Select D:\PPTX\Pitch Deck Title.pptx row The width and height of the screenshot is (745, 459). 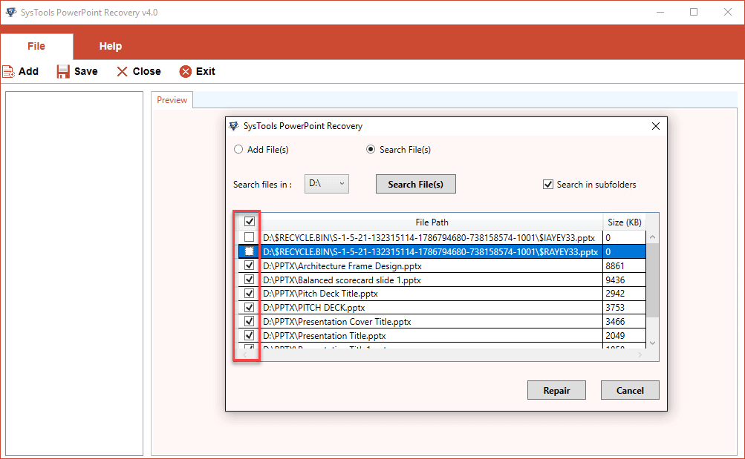432,294
